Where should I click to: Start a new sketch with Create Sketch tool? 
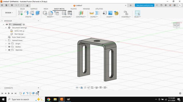click(x=20, y=13)
